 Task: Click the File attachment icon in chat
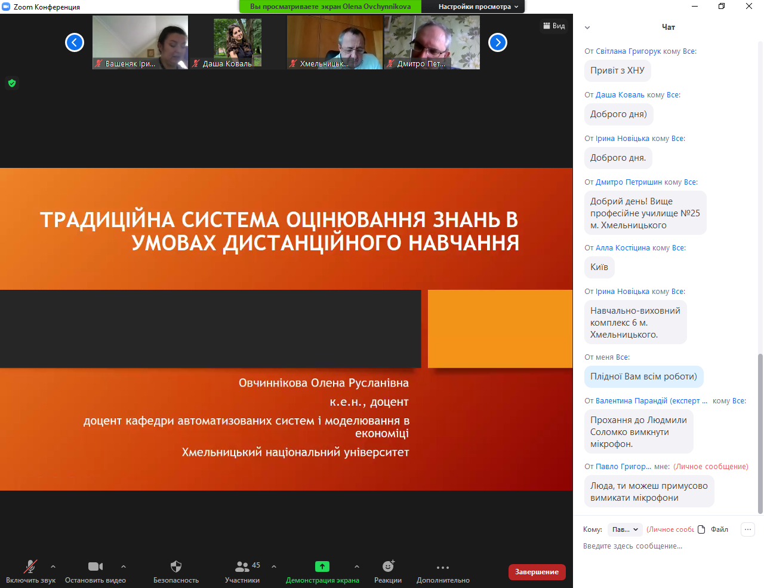tap(702, 529)
